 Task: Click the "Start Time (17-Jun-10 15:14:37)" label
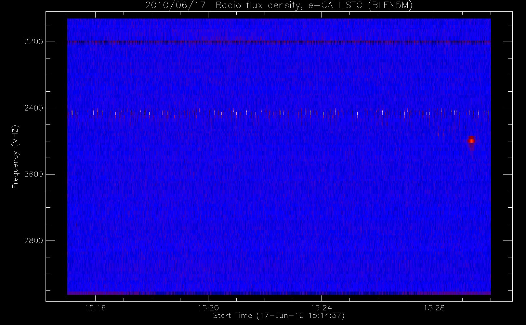[279, 316]
